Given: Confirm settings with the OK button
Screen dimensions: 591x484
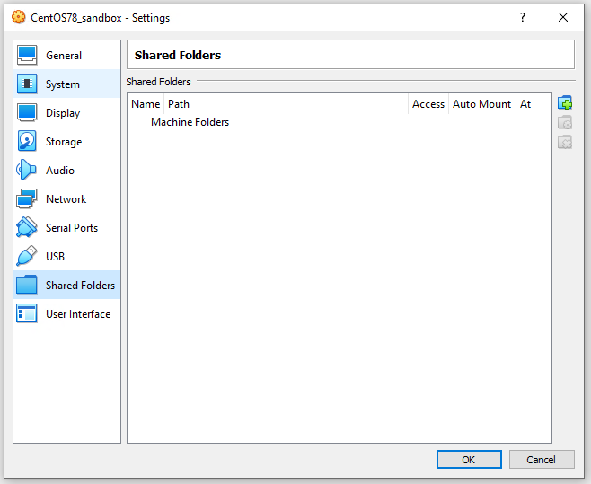Looking at the screenshot, I should tap(469, 460).
